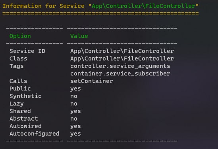
Task: Click the Autoconfigured row's yes value
Action: (x=75, y=134)
